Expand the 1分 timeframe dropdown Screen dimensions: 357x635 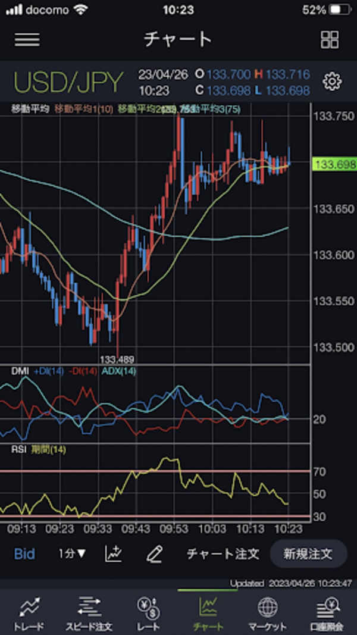coord(72,553)
